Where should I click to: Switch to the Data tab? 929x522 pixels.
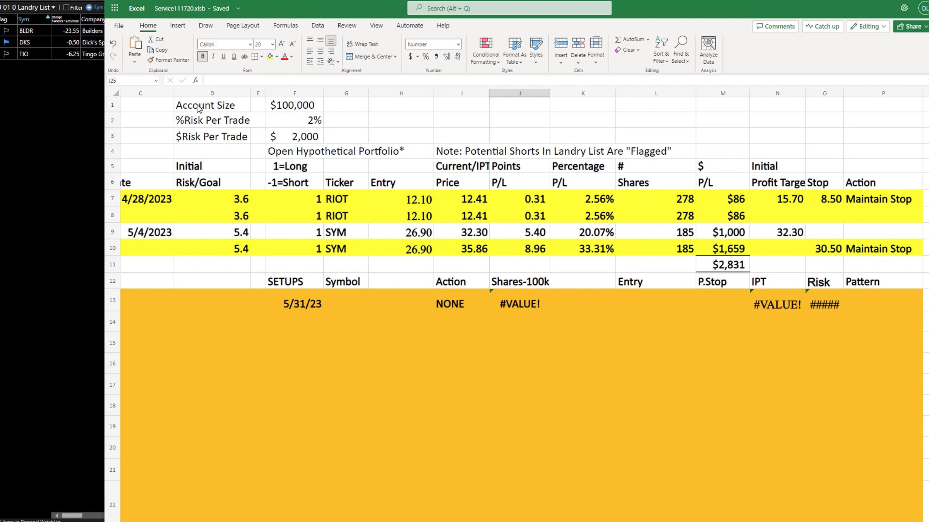click(317, 26)
